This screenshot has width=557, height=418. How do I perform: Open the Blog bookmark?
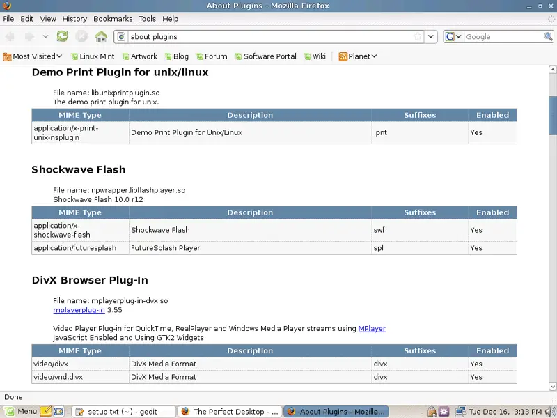point(177,56)
